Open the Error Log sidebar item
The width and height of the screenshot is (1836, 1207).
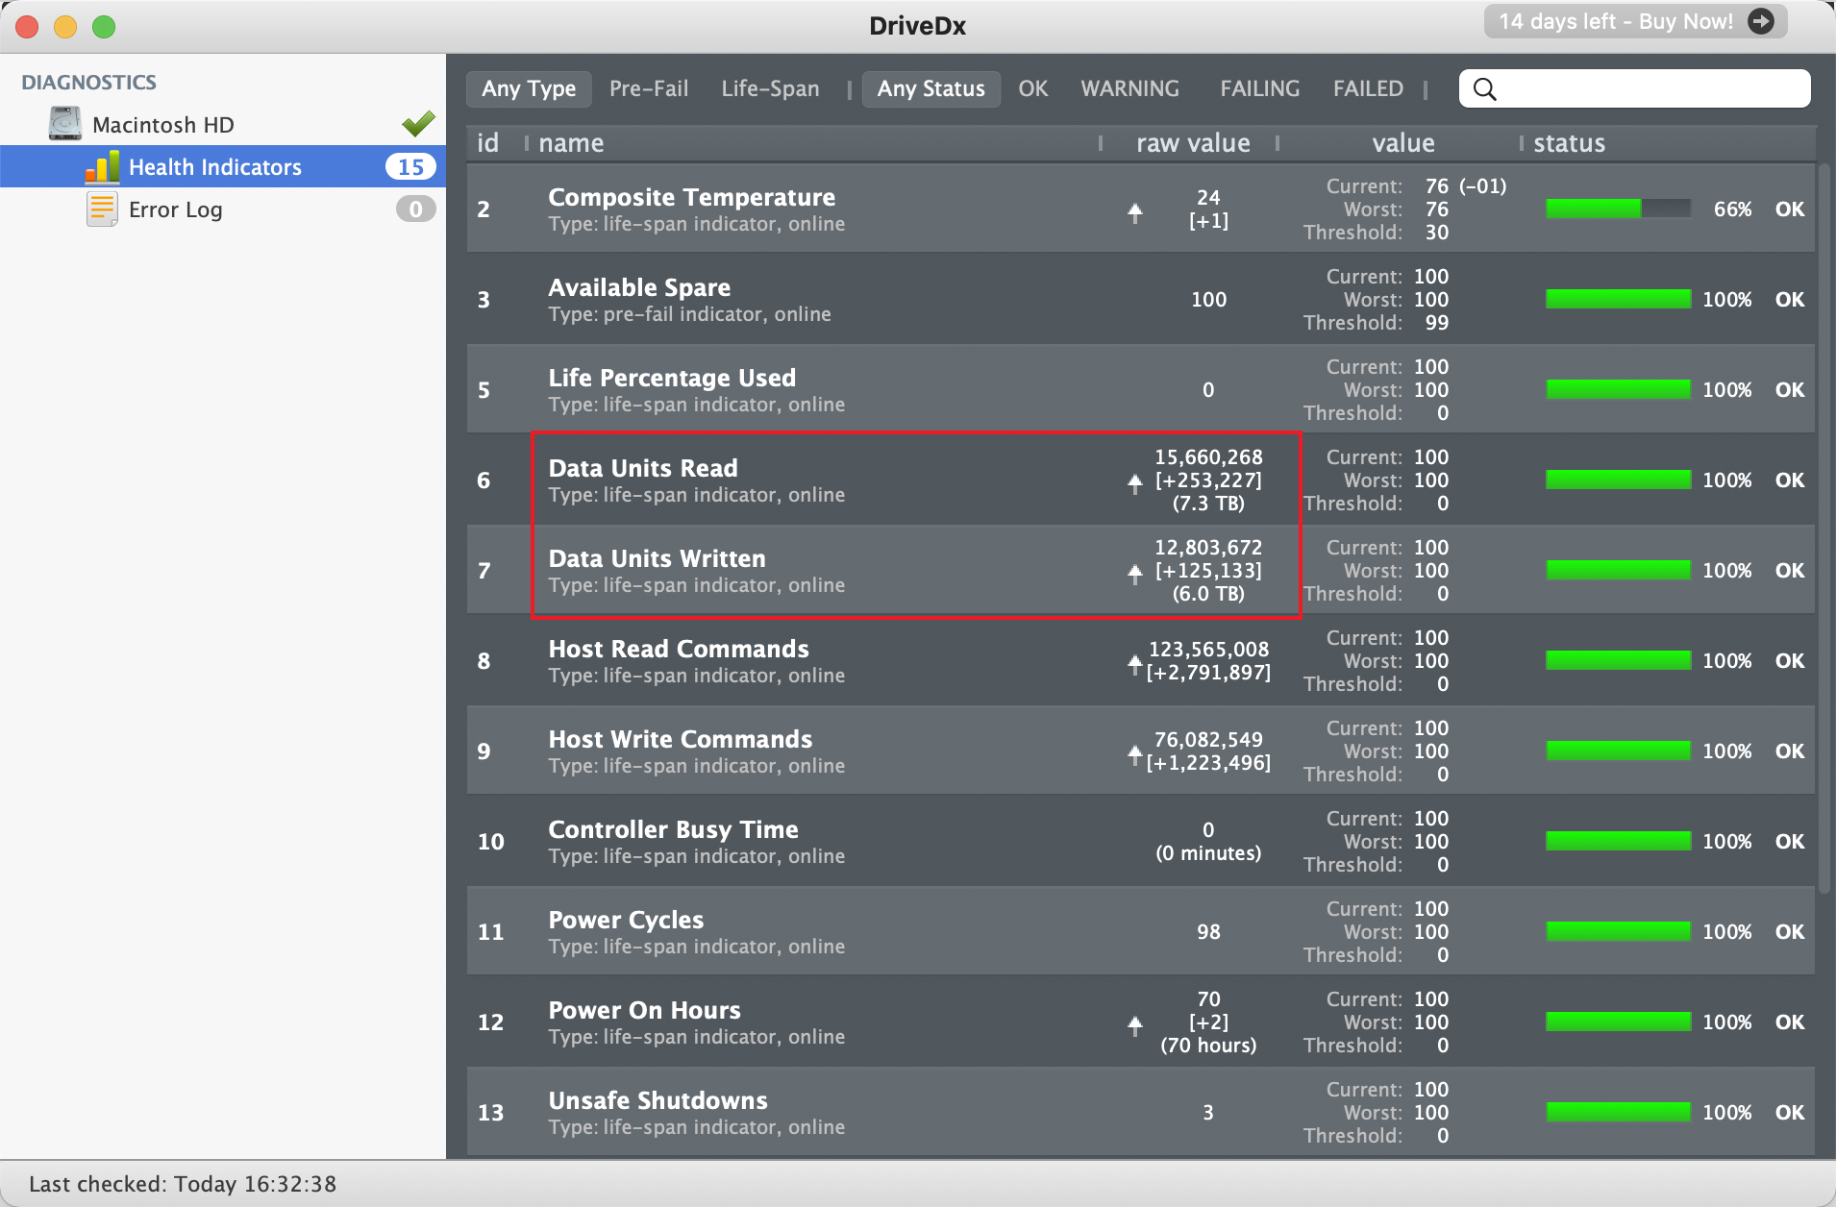pyautogui.click(x=176, y=209)
